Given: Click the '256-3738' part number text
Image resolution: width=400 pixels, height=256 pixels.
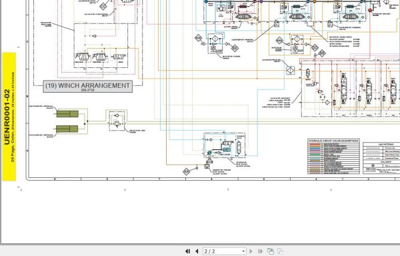Looking at the screenshot, I should [x=87, y=90].
